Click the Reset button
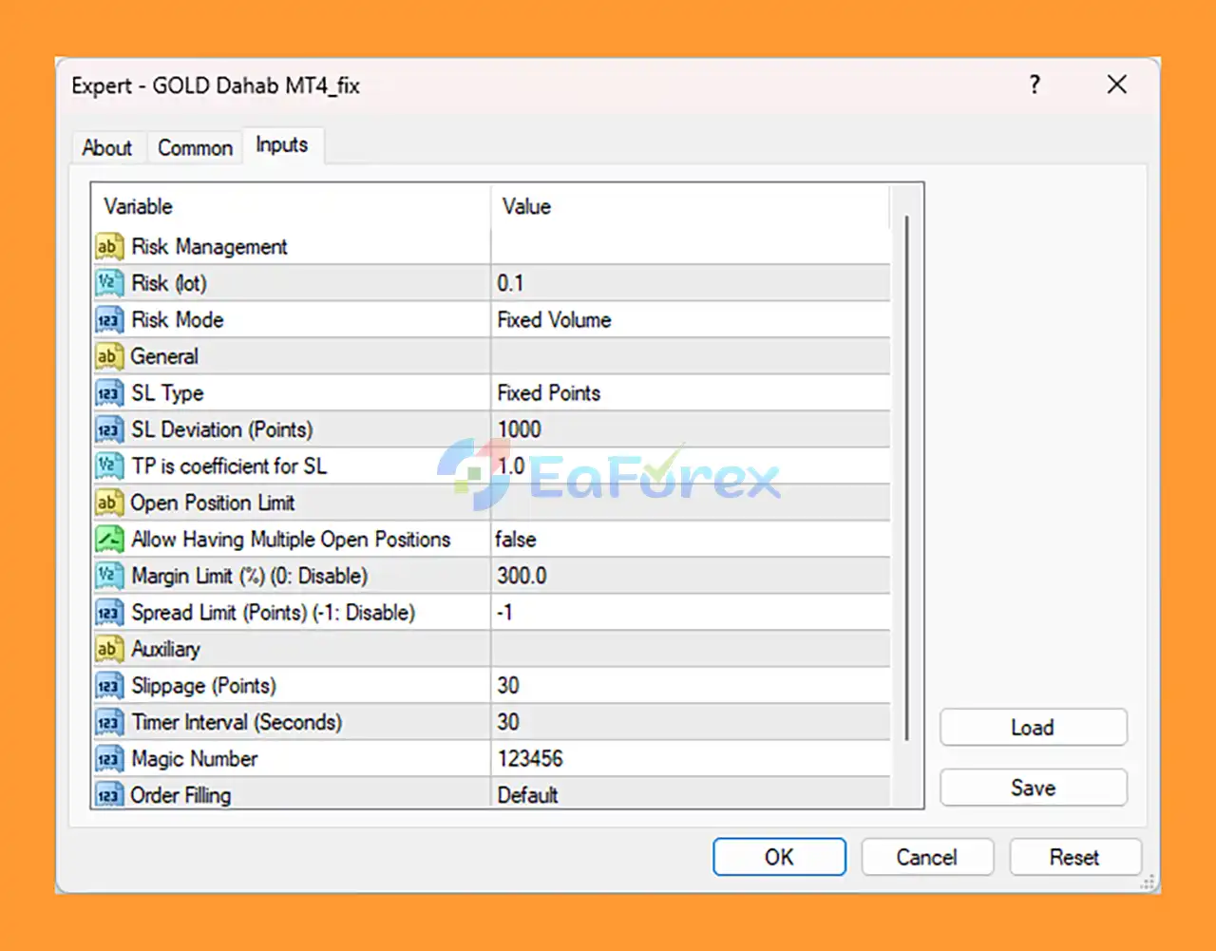 tap(1074, 857)
